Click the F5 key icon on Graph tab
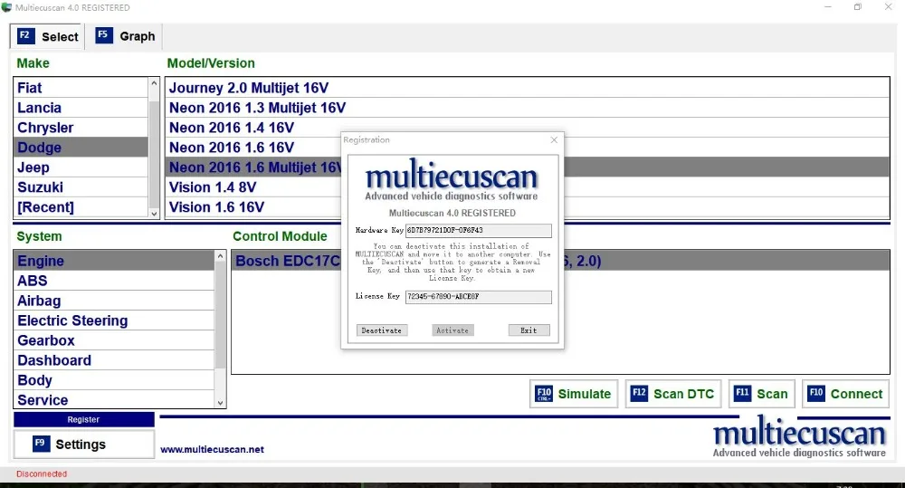The height and width of the screenshot is (488, 905). 104,35
